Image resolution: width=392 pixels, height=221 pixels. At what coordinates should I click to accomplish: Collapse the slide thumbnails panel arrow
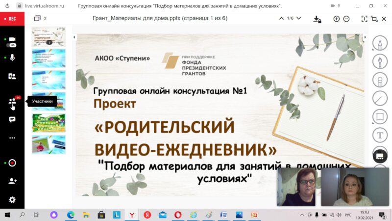tap(74, 37)
